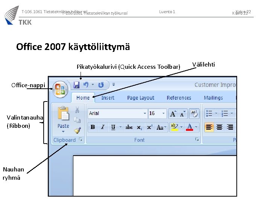Click the Redo icon
This screenshot has width=271, height=203.
click(x=101, y=85)
